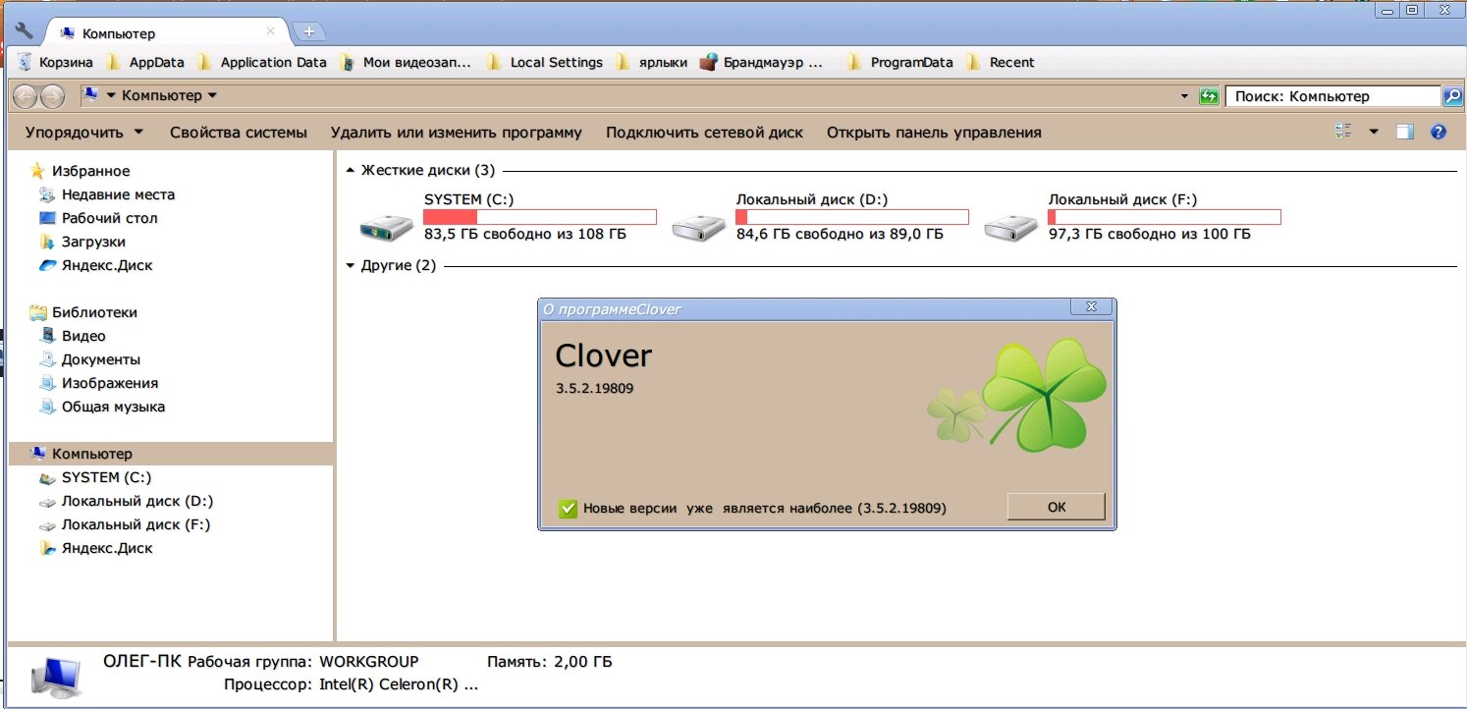Screen dimensions: 1467x709
Task: Open address bar root dropdown arrow
Action: coord(111,96)
